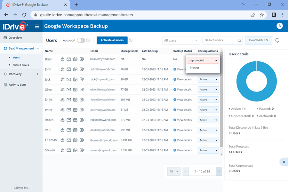Image resolution: width=288 pixels, height=192 pixels.
Task: Click the Activate all users button
Action: pyautogui.click(x=112, y=40)
